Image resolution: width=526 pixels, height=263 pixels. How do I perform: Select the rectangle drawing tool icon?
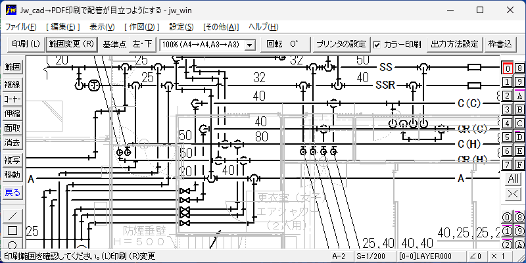pyautogui.click(x=12, y=231)
